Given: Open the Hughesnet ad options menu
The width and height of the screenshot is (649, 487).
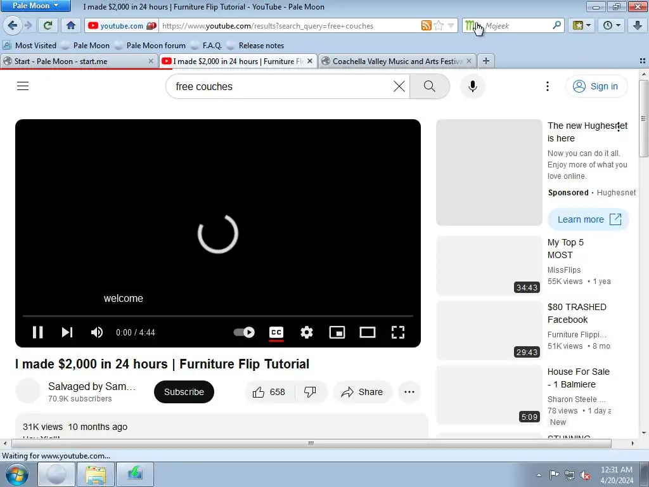Looking at the screenshot, I should (x=619, y=127).
